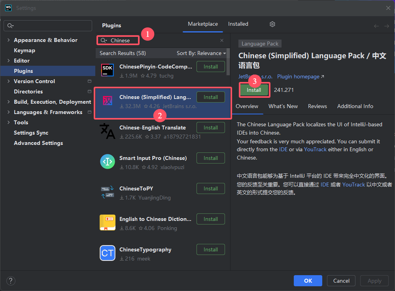Viewport: 395px width, 291px height.
Task: Expand the Appearance & Behavior section
Action: tap(9, 40)
